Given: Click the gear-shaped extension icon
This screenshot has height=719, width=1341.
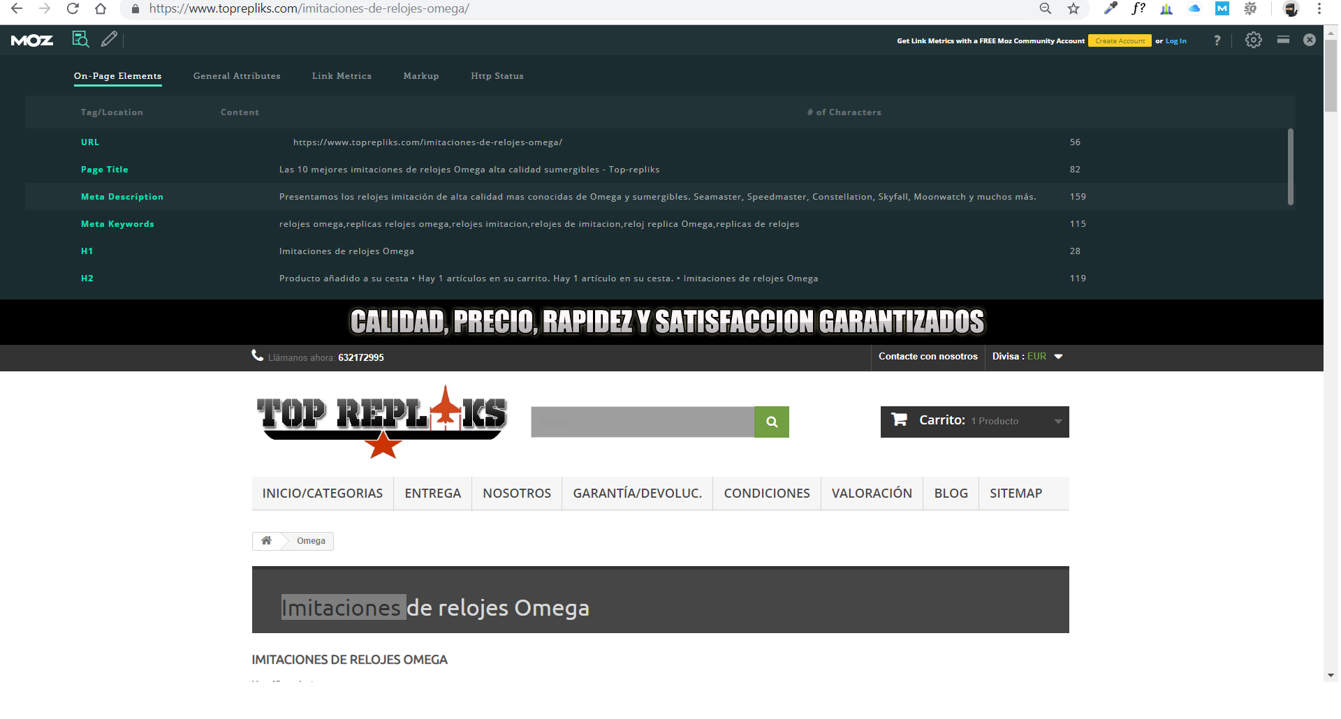Looking at the screenshot, I should point(1250,8).
